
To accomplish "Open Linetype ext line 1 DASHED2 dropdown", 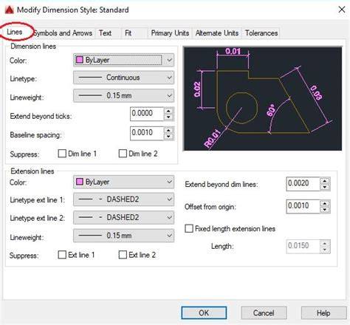I will tap(123, 199).
